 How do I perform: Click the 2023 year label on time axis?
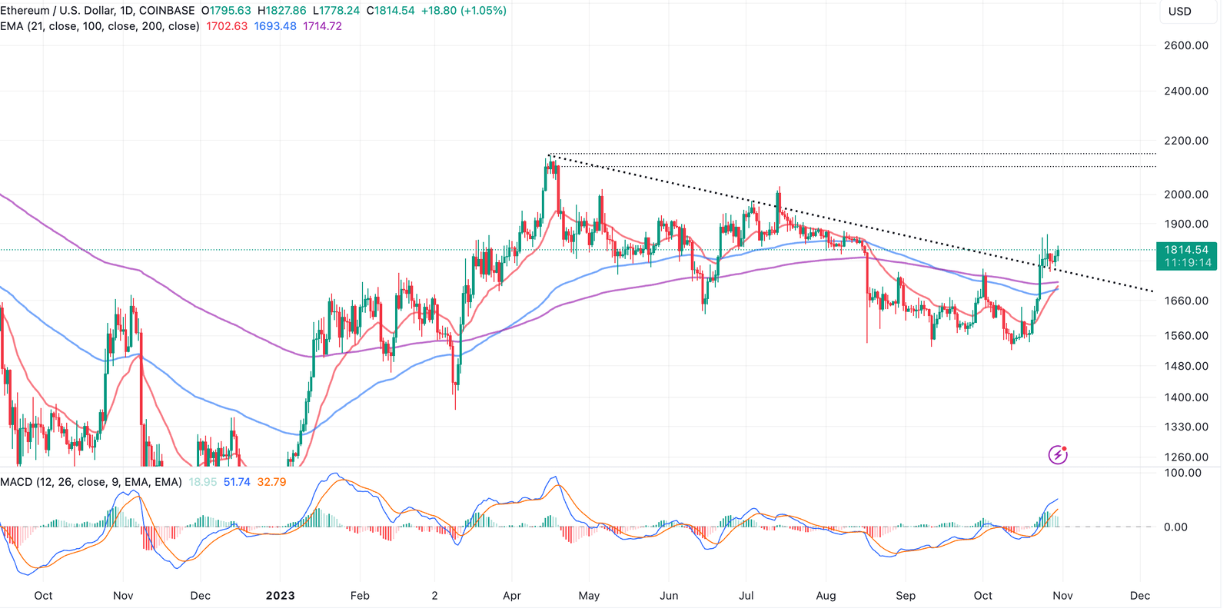coord(280,596)
